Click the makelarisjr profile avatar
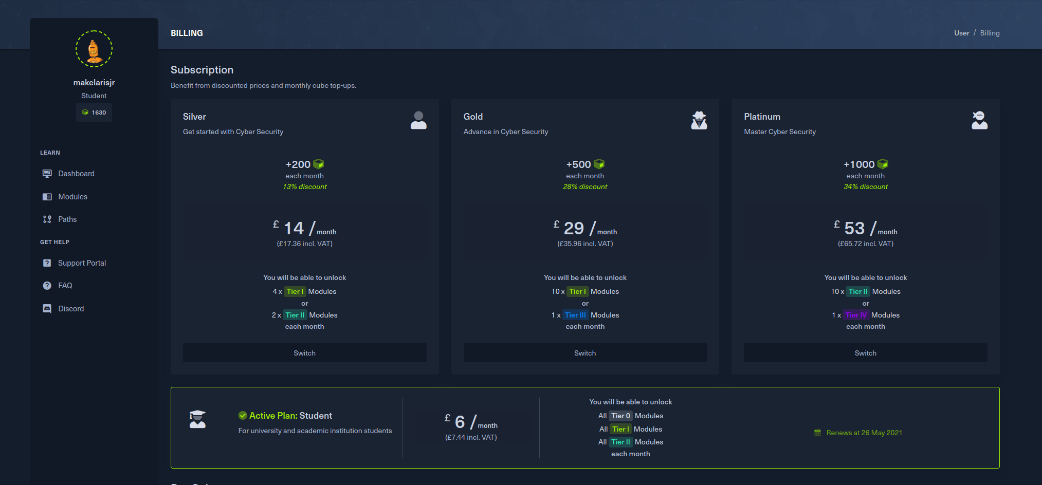This screenshot has width=1042, height=485. 94,49
